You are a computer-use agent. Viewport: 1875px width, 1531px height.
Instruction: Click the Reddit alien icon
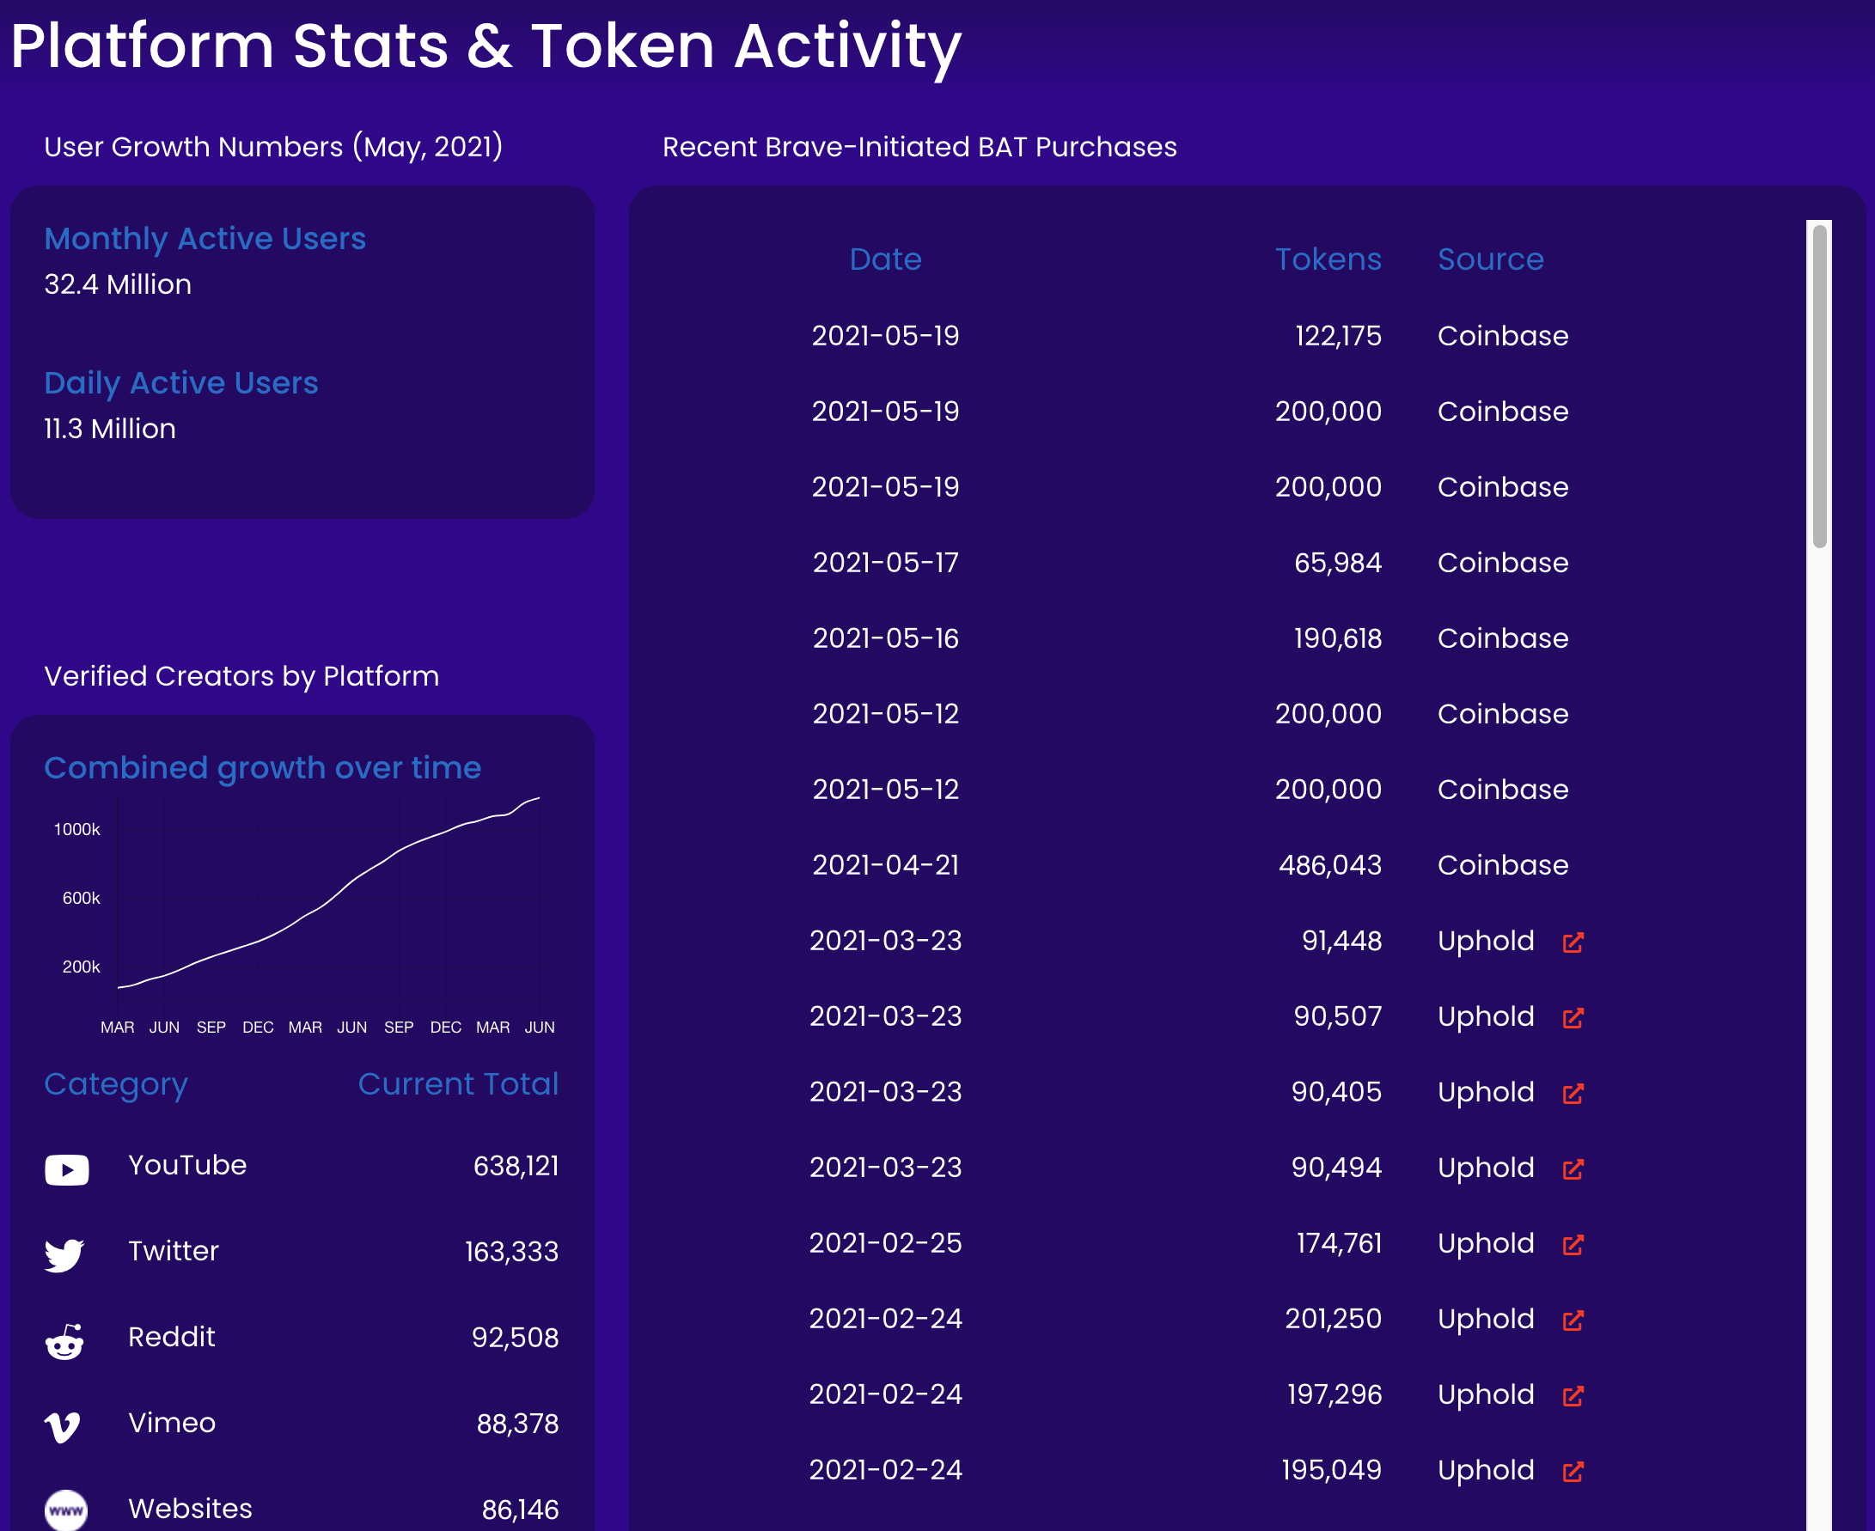click(x=64, y=1340)
